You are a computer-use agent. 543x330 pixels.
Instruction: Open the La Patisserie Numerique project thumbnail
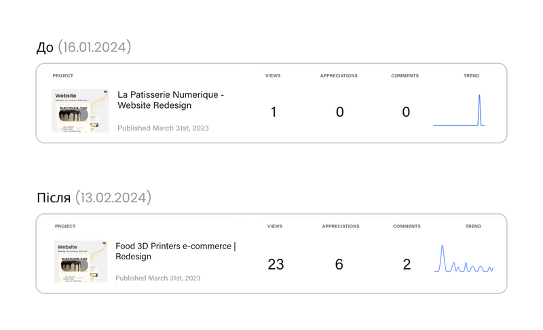point(80,111)
